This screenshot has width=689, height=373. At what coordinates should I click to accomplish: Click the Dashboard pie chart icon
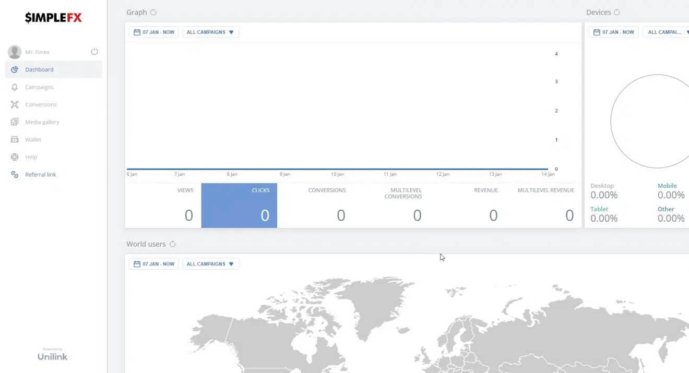pos(15,69)
